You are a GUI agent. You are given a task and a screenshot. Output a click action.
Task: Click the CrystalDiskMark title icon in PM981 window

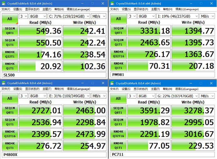(x=112, y=4)
